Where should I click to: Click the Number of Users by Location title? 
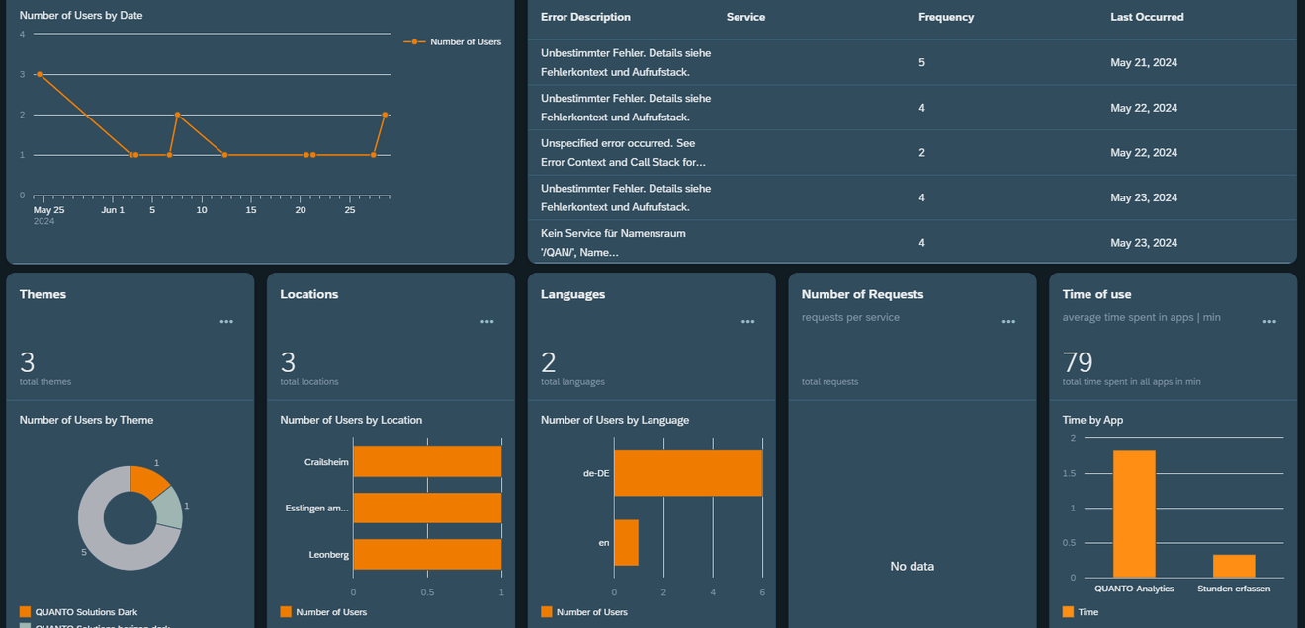pos(351,420)
